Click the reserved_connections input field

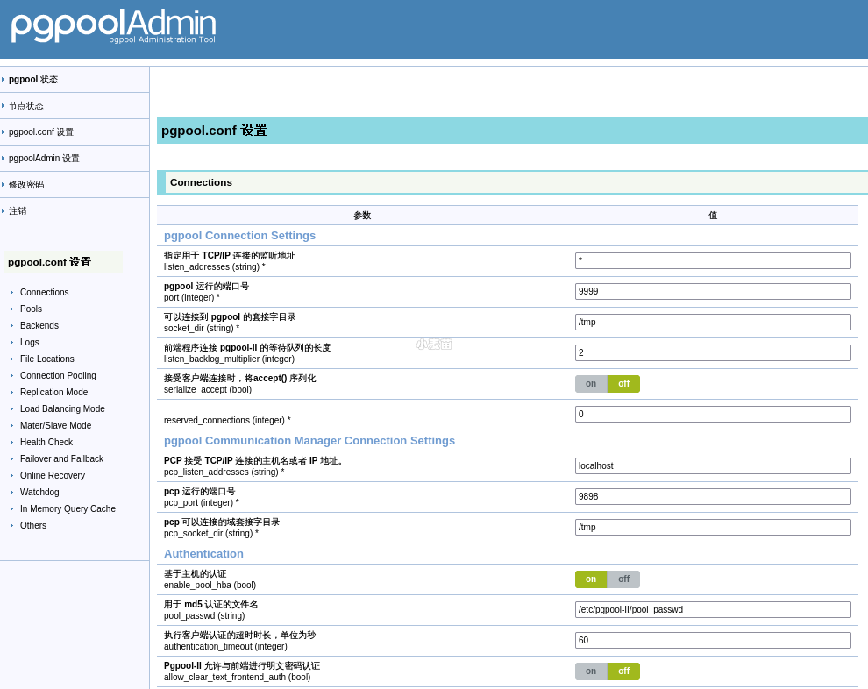pyautogui.click(x=713, y=414)
